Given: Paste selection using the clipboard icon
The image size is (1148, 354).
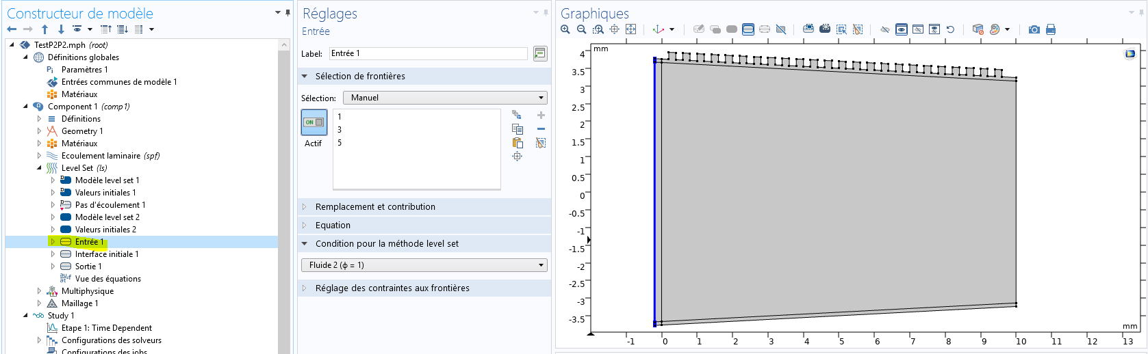Looking at the screenshot, I should coord(518,143).
